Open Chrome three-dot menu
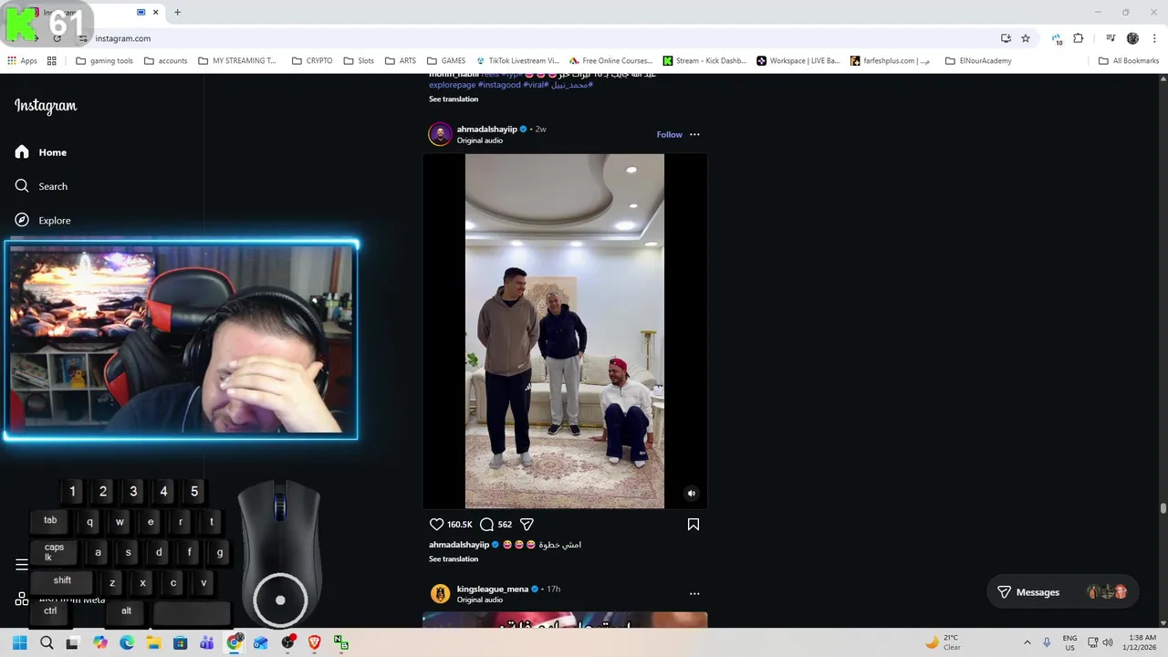Viewport: 1168px width, 657px height. [1154, 38]
